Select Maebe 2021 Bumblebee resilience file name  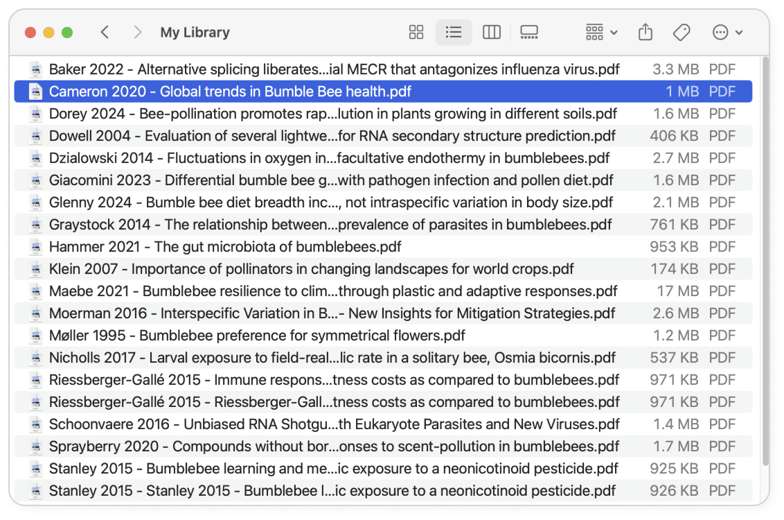tap(333, 291)
